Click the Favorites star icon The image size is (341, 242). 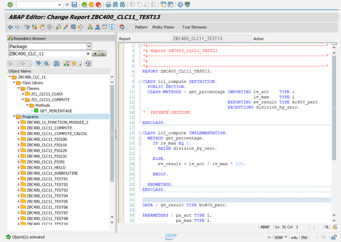pyautogui.click(x=74, y=64)
